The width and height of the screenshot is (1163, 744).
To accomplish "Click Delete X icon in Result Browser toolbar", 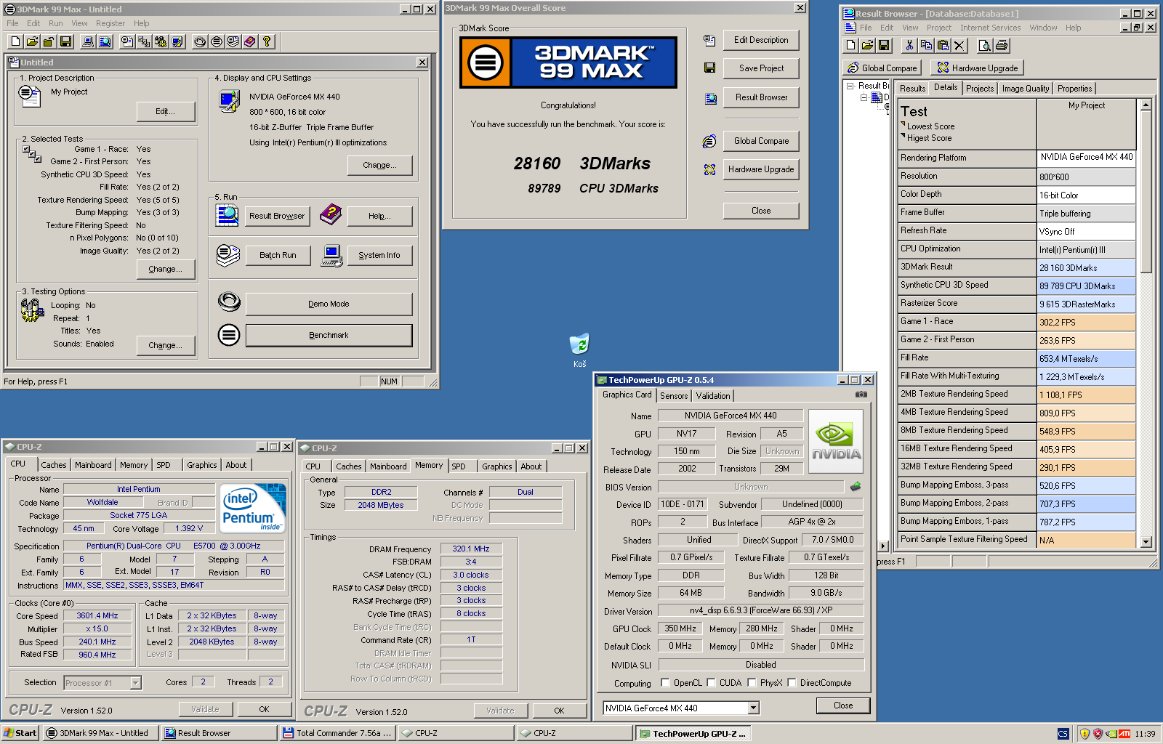I will (959, 45).
